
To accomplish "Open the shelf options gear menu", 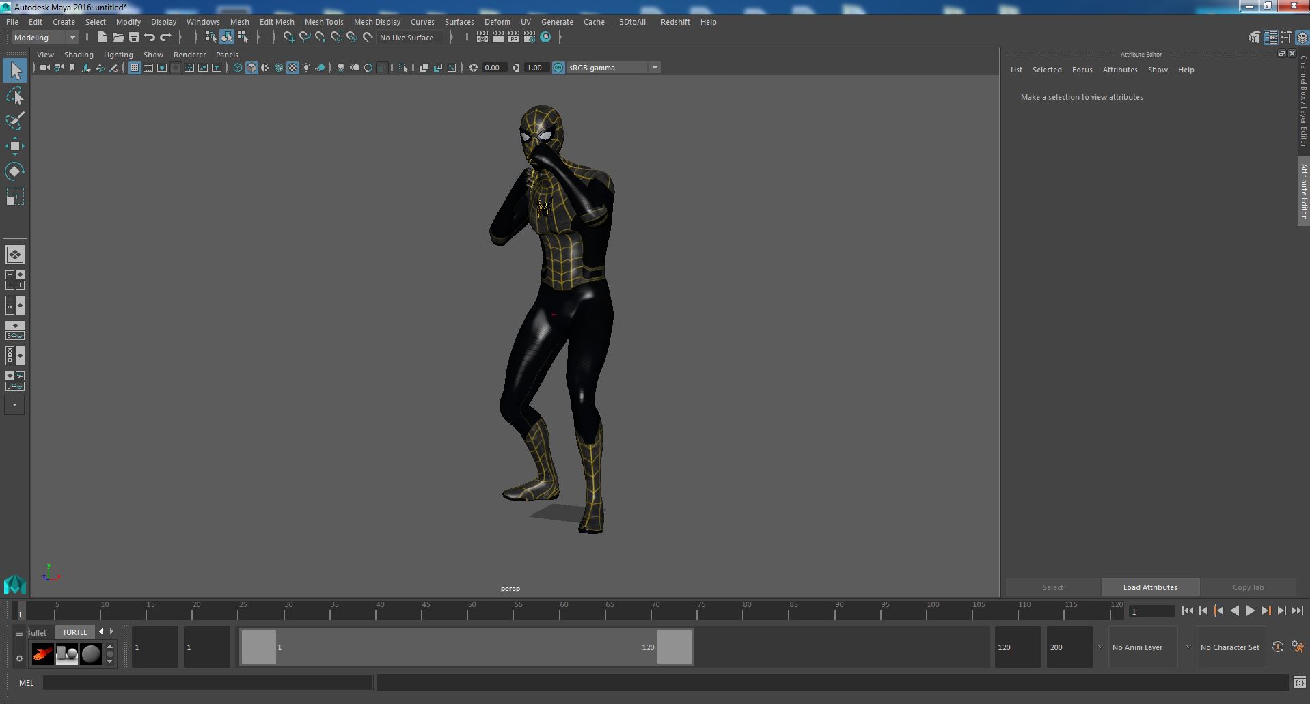I will (x=19, y=659).
